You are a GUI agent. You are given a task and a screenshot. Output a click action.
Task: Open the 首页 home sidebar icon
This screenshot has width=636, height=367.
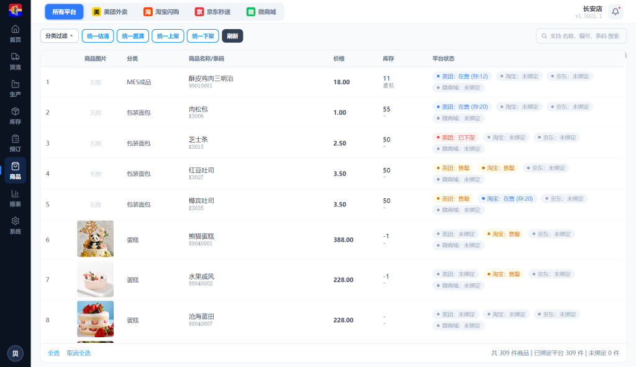click(x=16, y=33)
